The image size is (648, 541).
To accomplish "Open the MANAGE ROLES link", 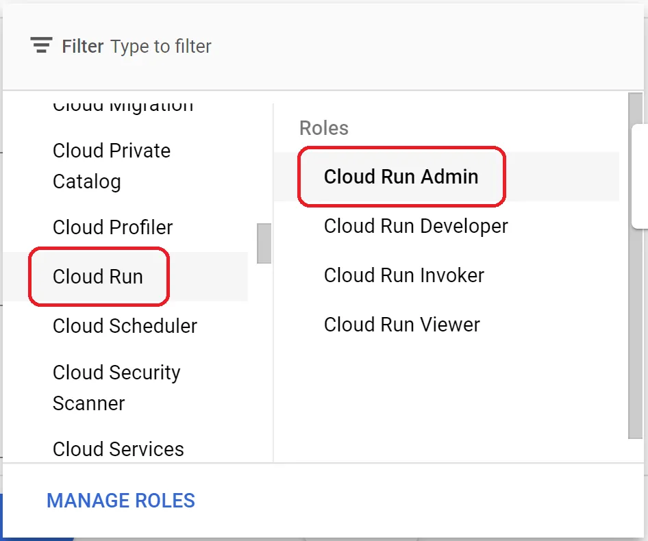I will tap(121, 501).
